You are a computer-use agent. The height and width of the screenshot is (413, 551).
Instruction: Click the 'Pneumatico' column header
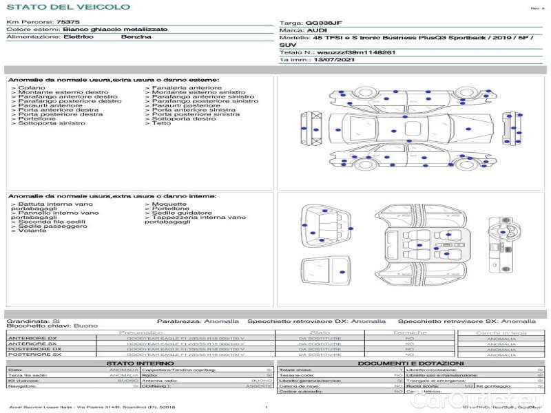[145, 332]
